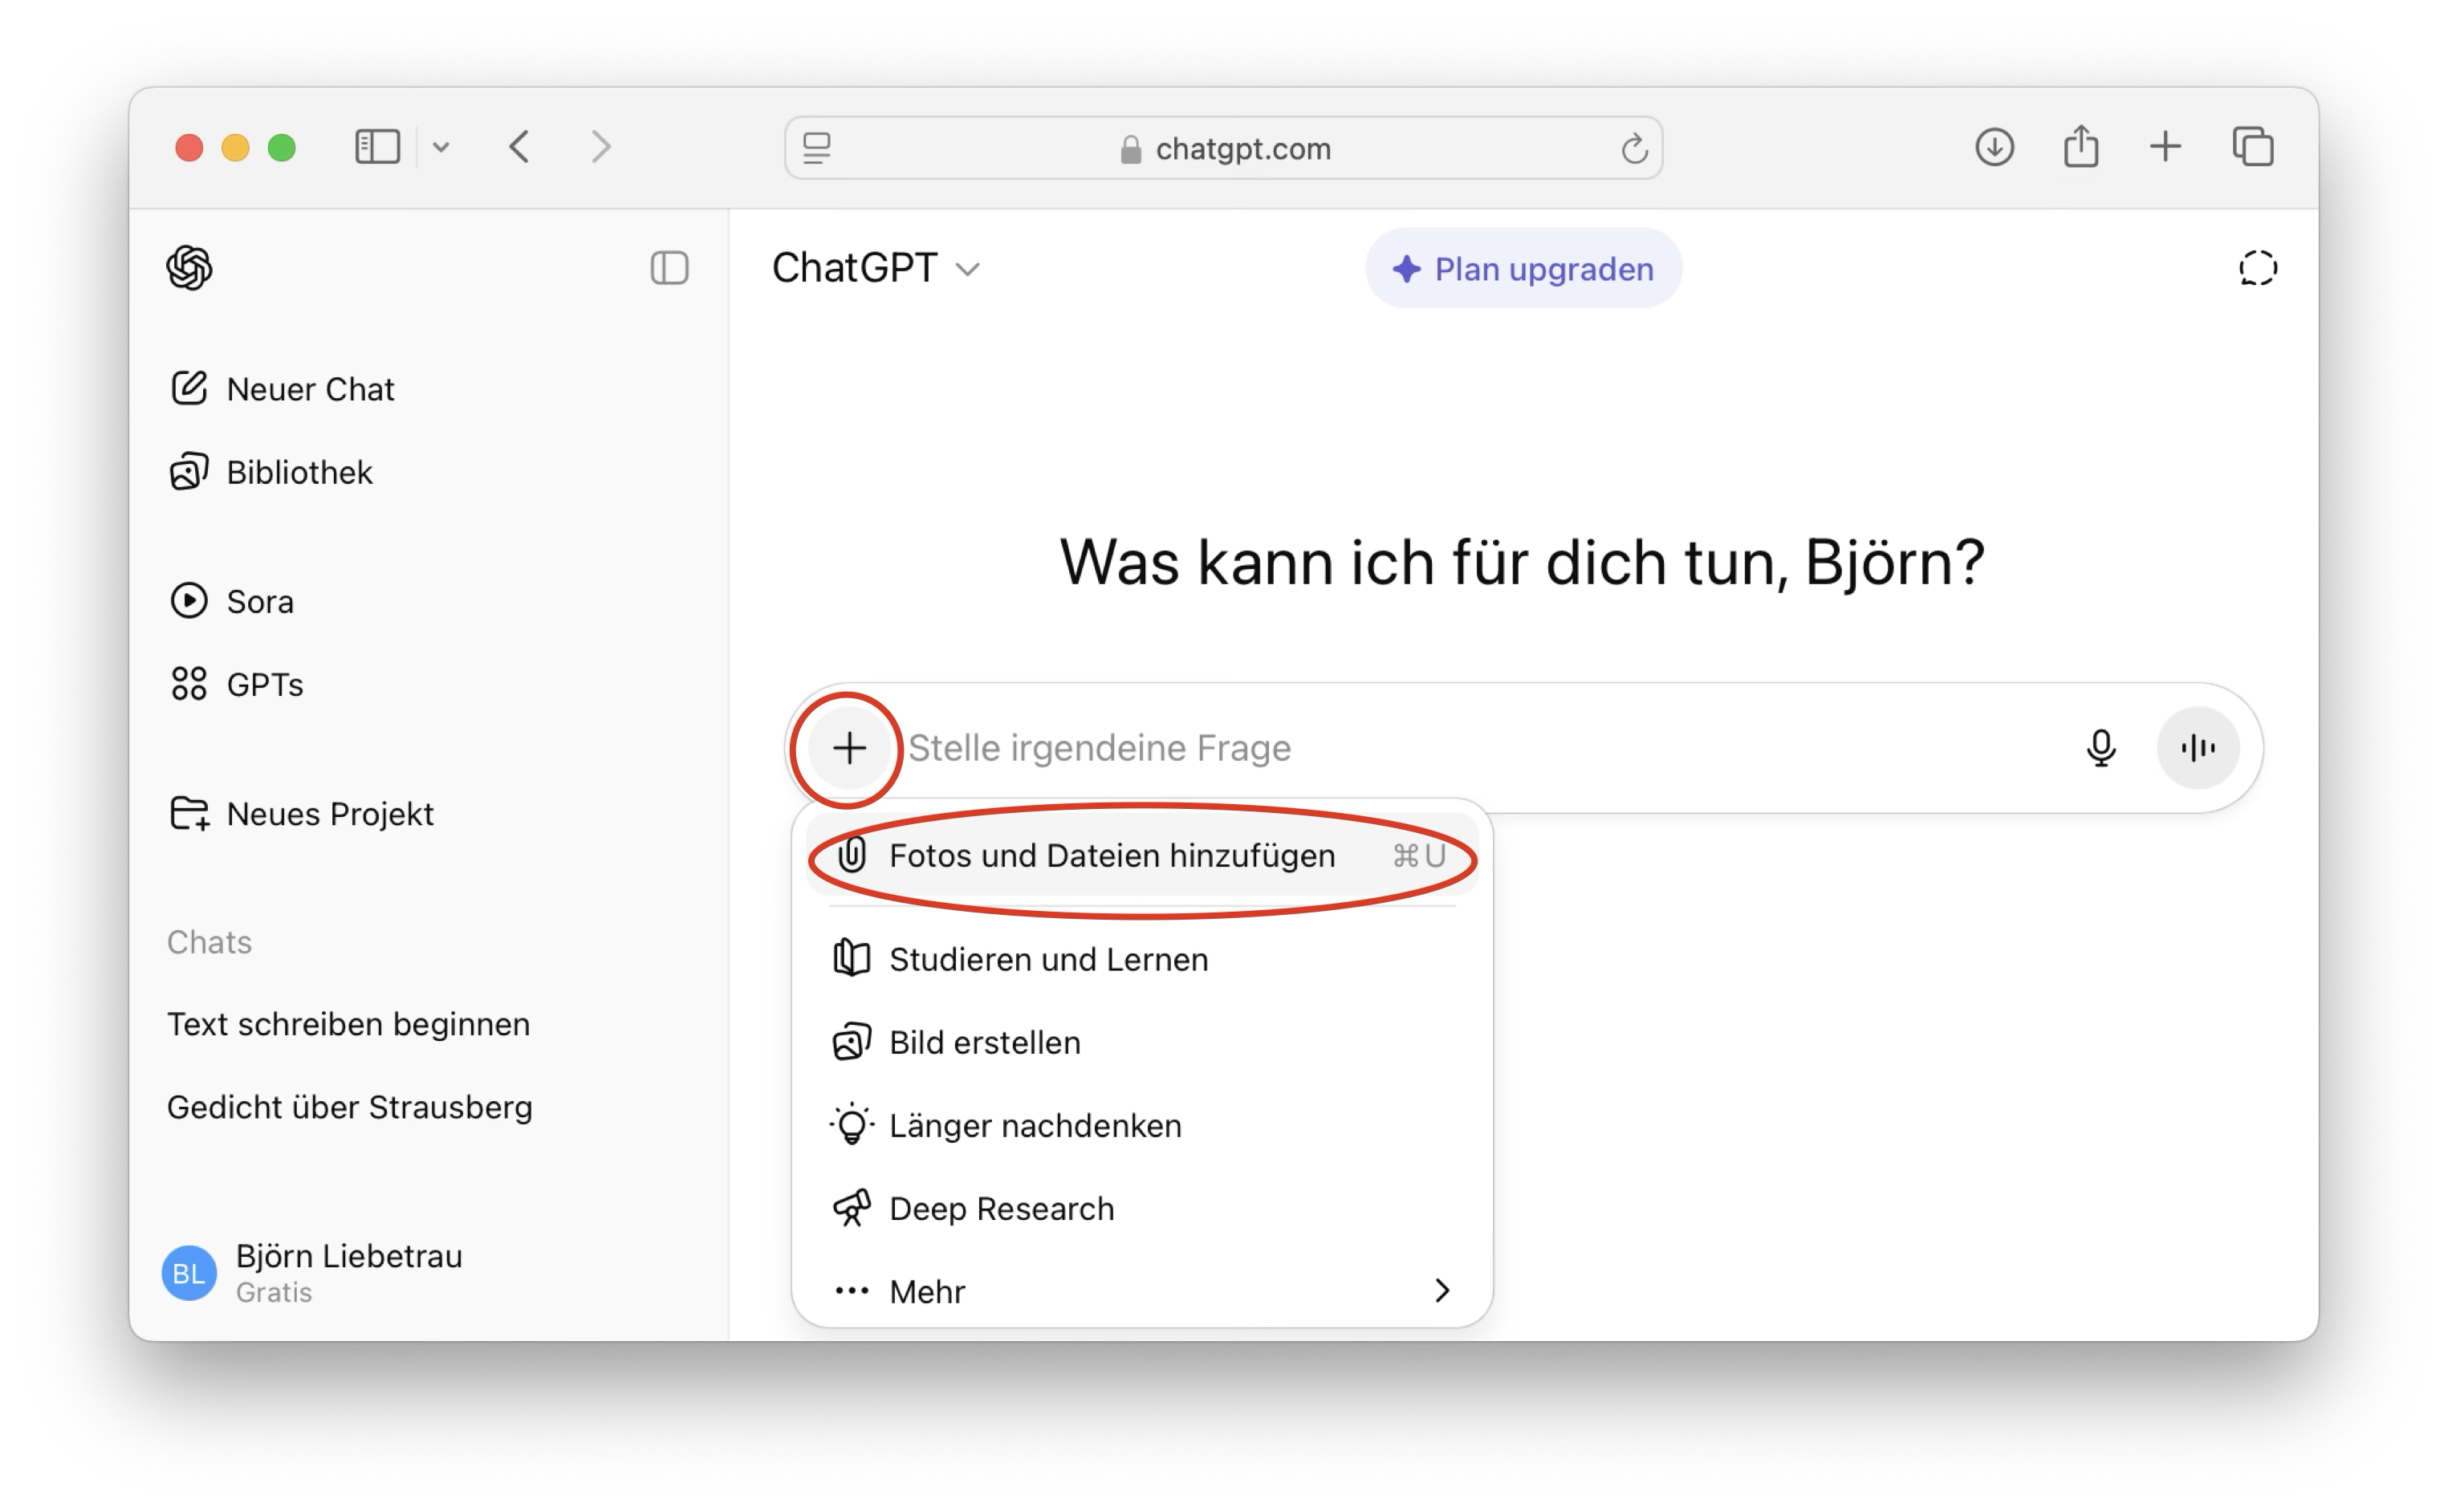Toggle Safari's sidebar button
Image resolution: width=2448 pixels, height=1512 pixels.
click(377, 147)
